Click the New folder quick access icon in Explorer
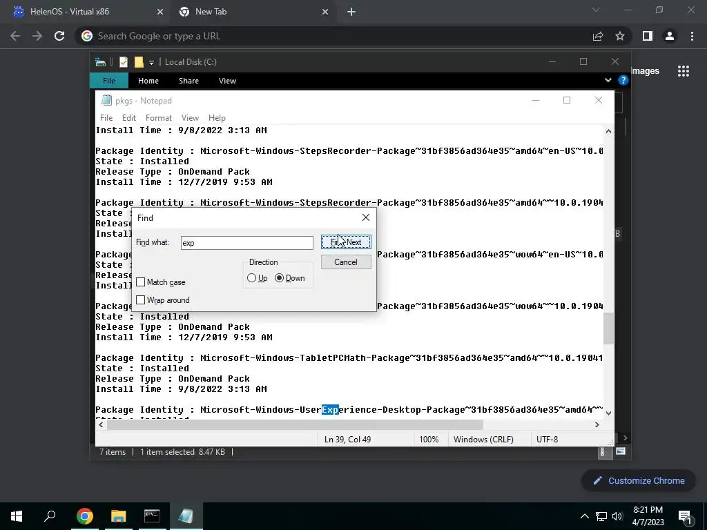Viewport: 707px width, 530px height. pos(139,62)
